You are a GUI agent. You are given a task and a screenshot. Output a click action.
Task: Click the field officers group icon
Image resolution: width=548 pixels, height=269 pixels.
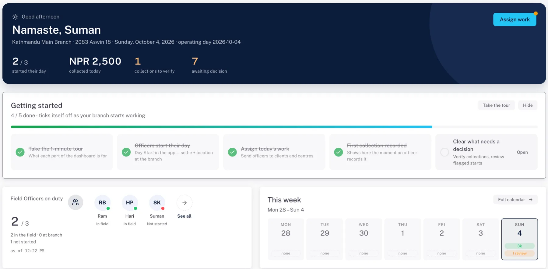coord(76,202)
